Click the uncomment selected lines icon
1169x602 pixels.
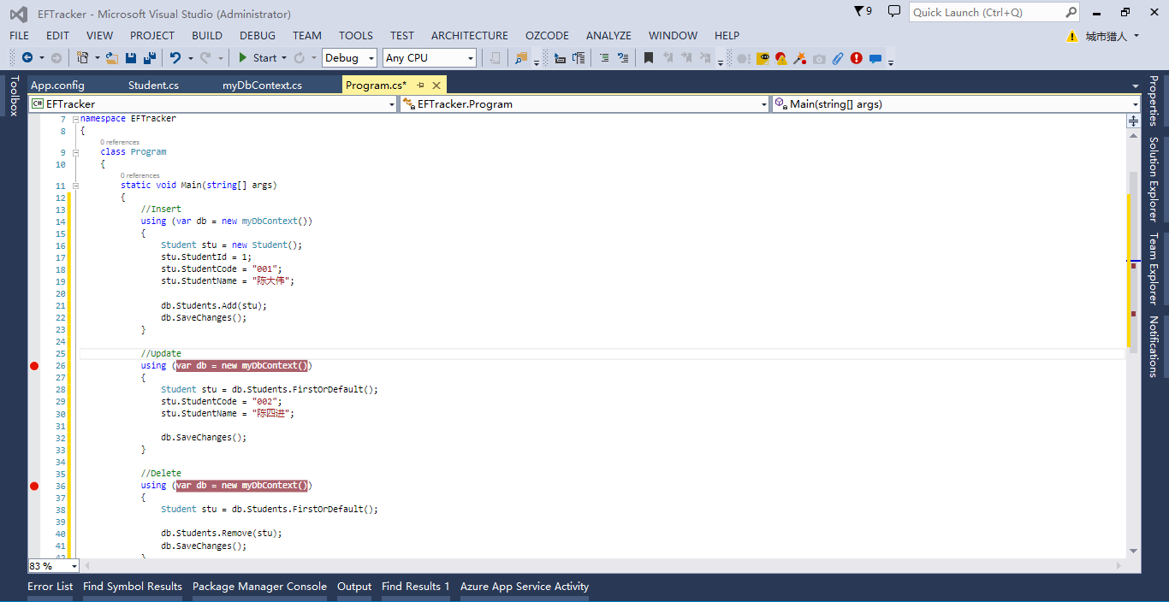[623, 57]
